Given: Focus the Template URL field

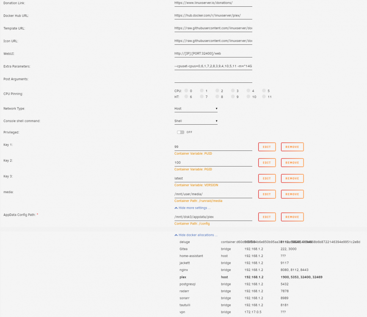Looking at the screenshot, I should click(213, 28).
